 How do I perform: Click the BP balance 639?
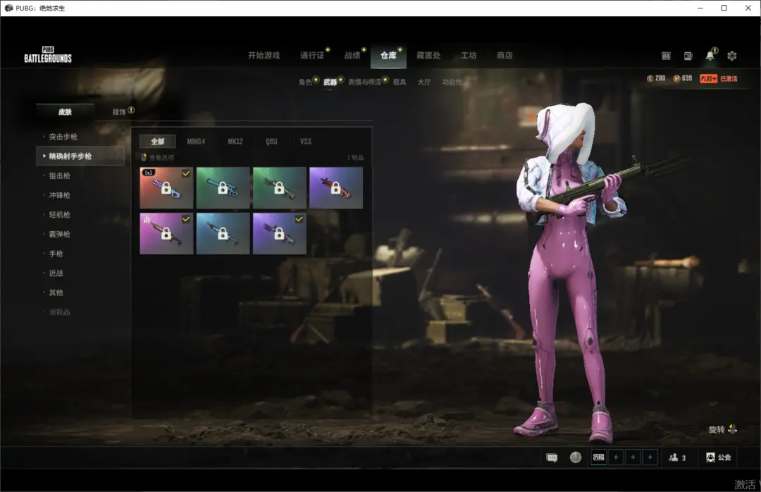pyautogui.click(x=682, y=78)
